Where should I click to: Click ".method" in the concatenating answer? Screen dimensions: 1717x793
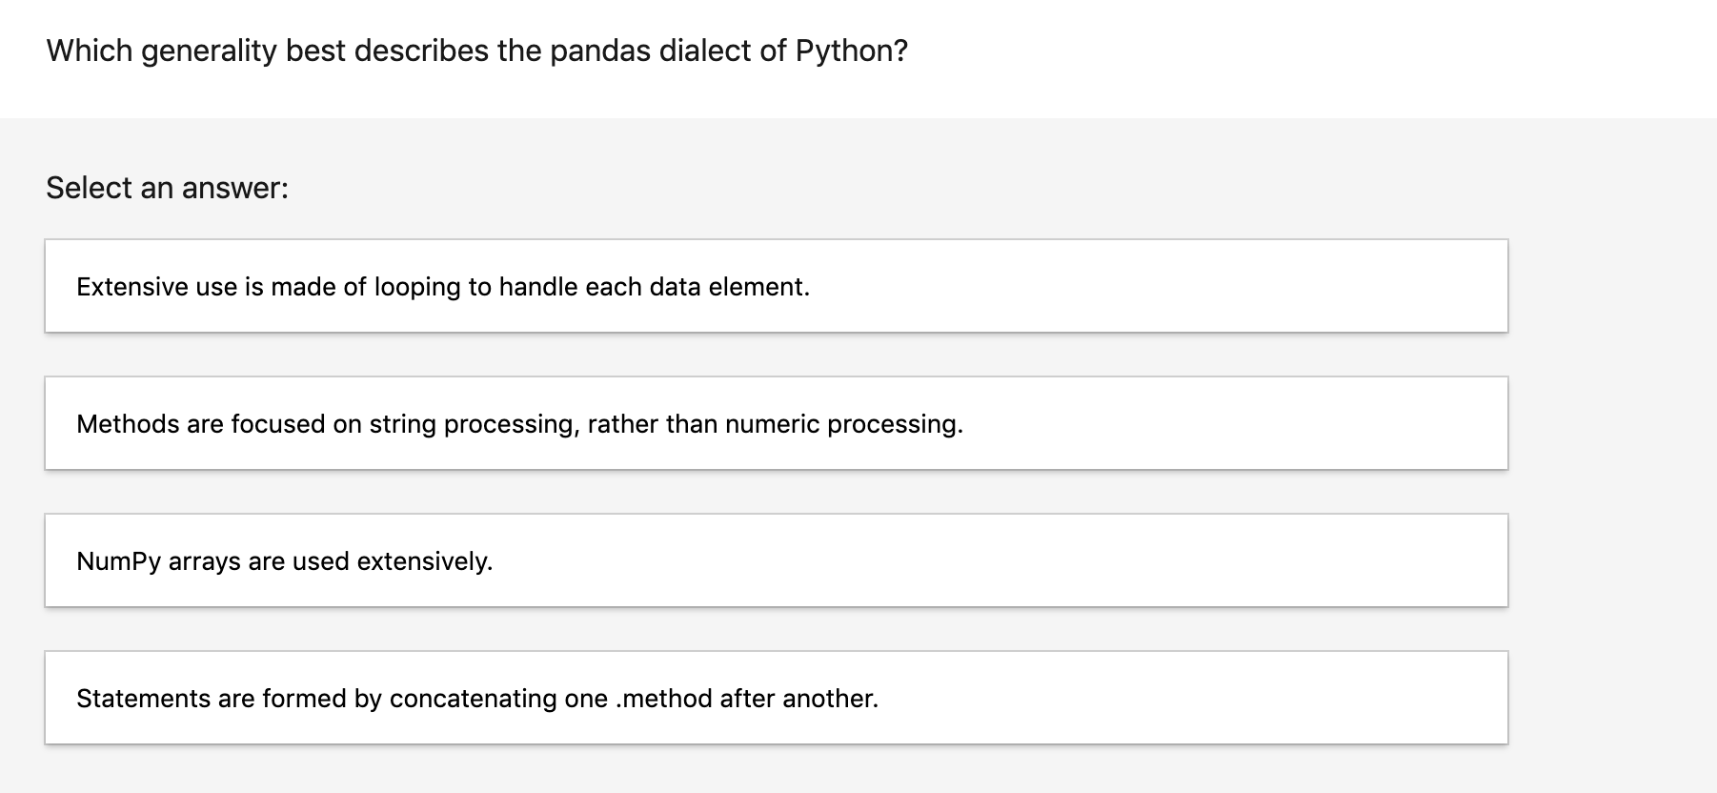[664, 699]
